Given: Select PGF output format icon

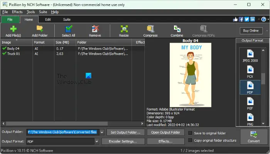Looking at the screenshot, I should click(250, 101).
